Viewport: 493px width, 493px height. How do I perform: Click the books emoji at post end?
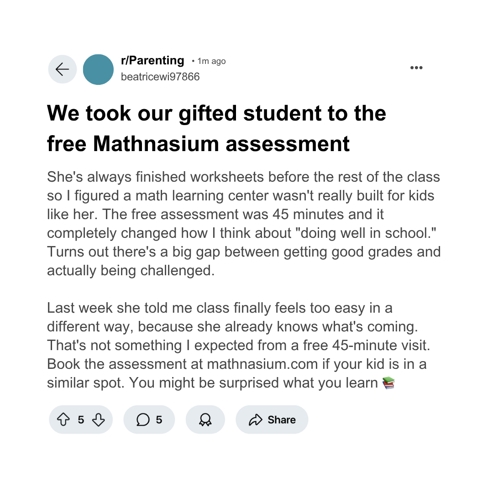coord(388,383)
